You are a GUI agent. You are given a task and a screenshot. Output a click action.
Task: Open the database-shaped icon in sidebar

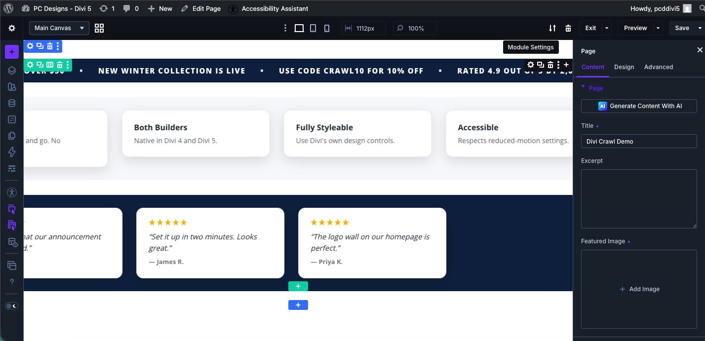[x=12, y=103]
